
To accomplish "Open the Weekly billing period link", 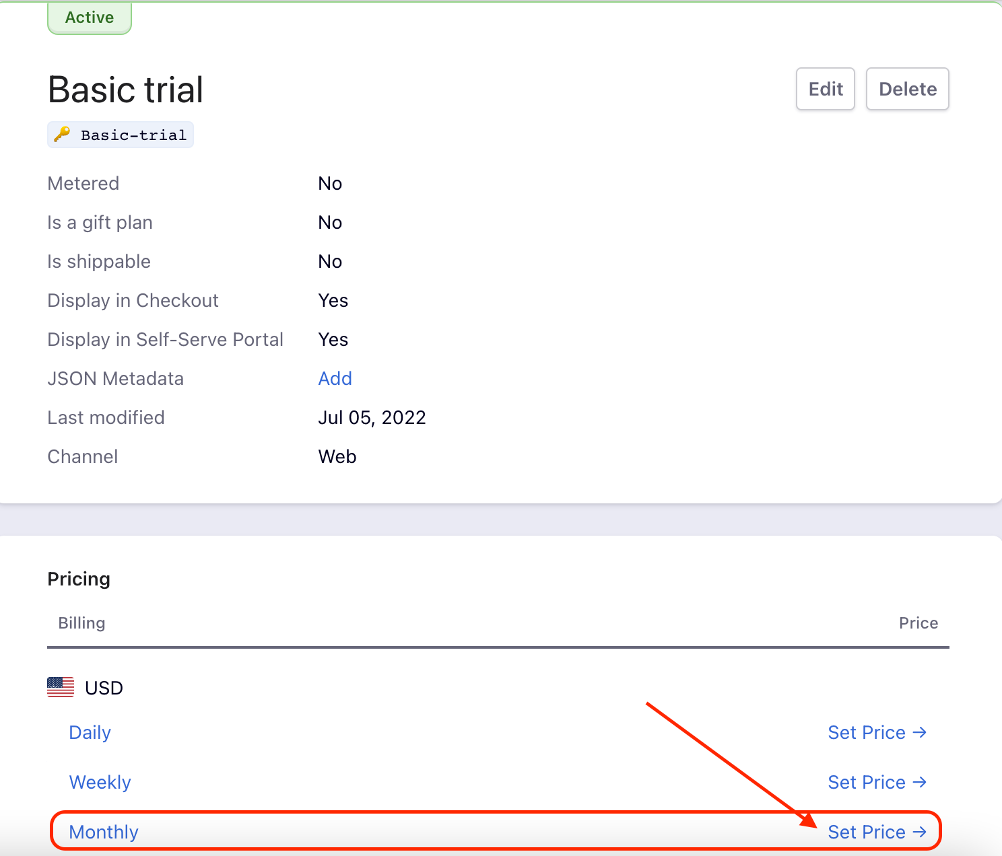I will point(100,782).
